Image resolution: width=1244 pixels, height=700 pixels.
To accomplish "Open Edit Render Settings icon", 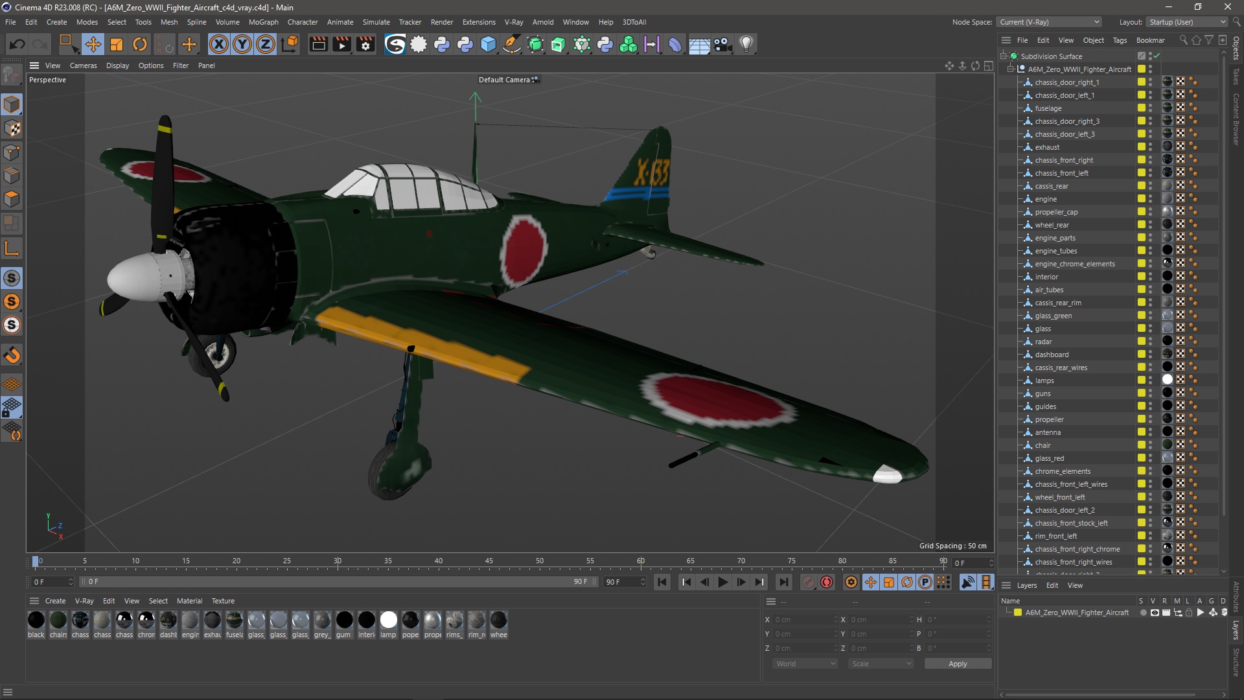I will (365, 44).
